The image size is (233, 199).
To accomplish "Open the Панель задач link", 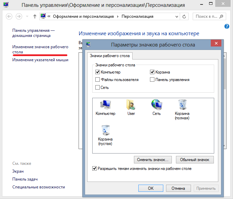I will click(x=25, y=179).
